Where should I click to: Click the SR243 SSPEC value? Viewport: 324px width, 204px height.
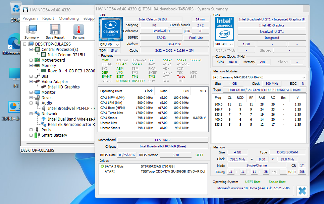click(x=161, y=38)
